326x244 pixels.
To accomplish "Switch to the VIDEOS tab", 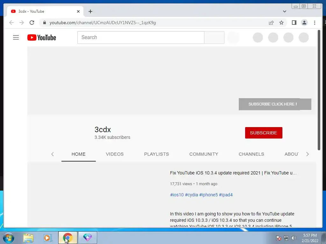I will [x=115, y=154].
